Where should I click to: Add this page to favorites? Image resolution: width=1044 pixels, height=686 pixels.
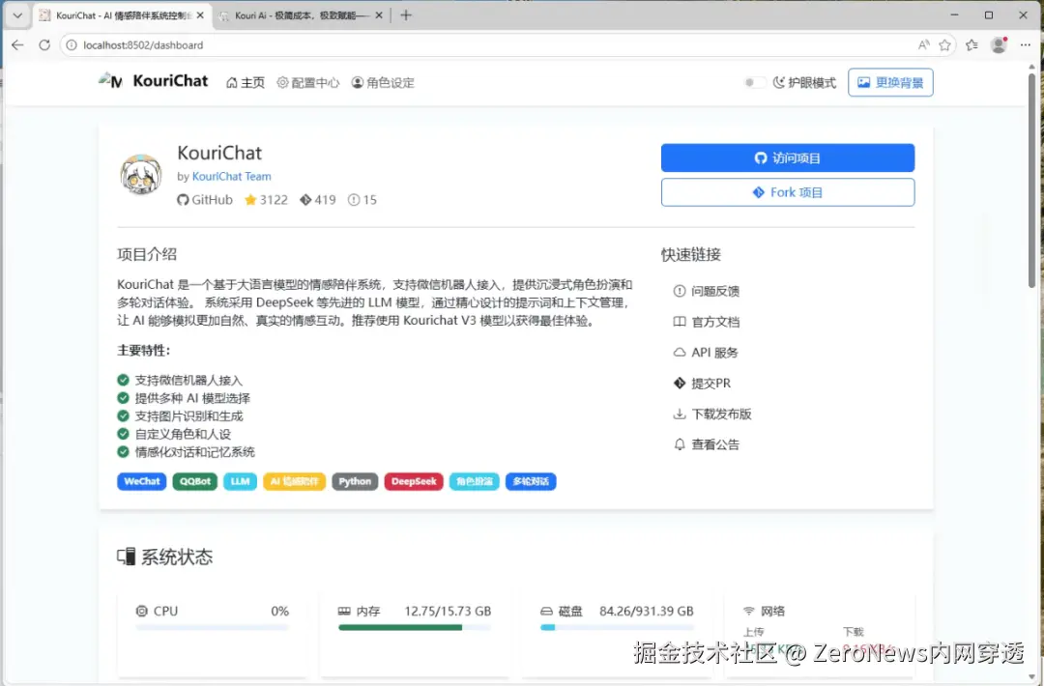tap(944, 44)
